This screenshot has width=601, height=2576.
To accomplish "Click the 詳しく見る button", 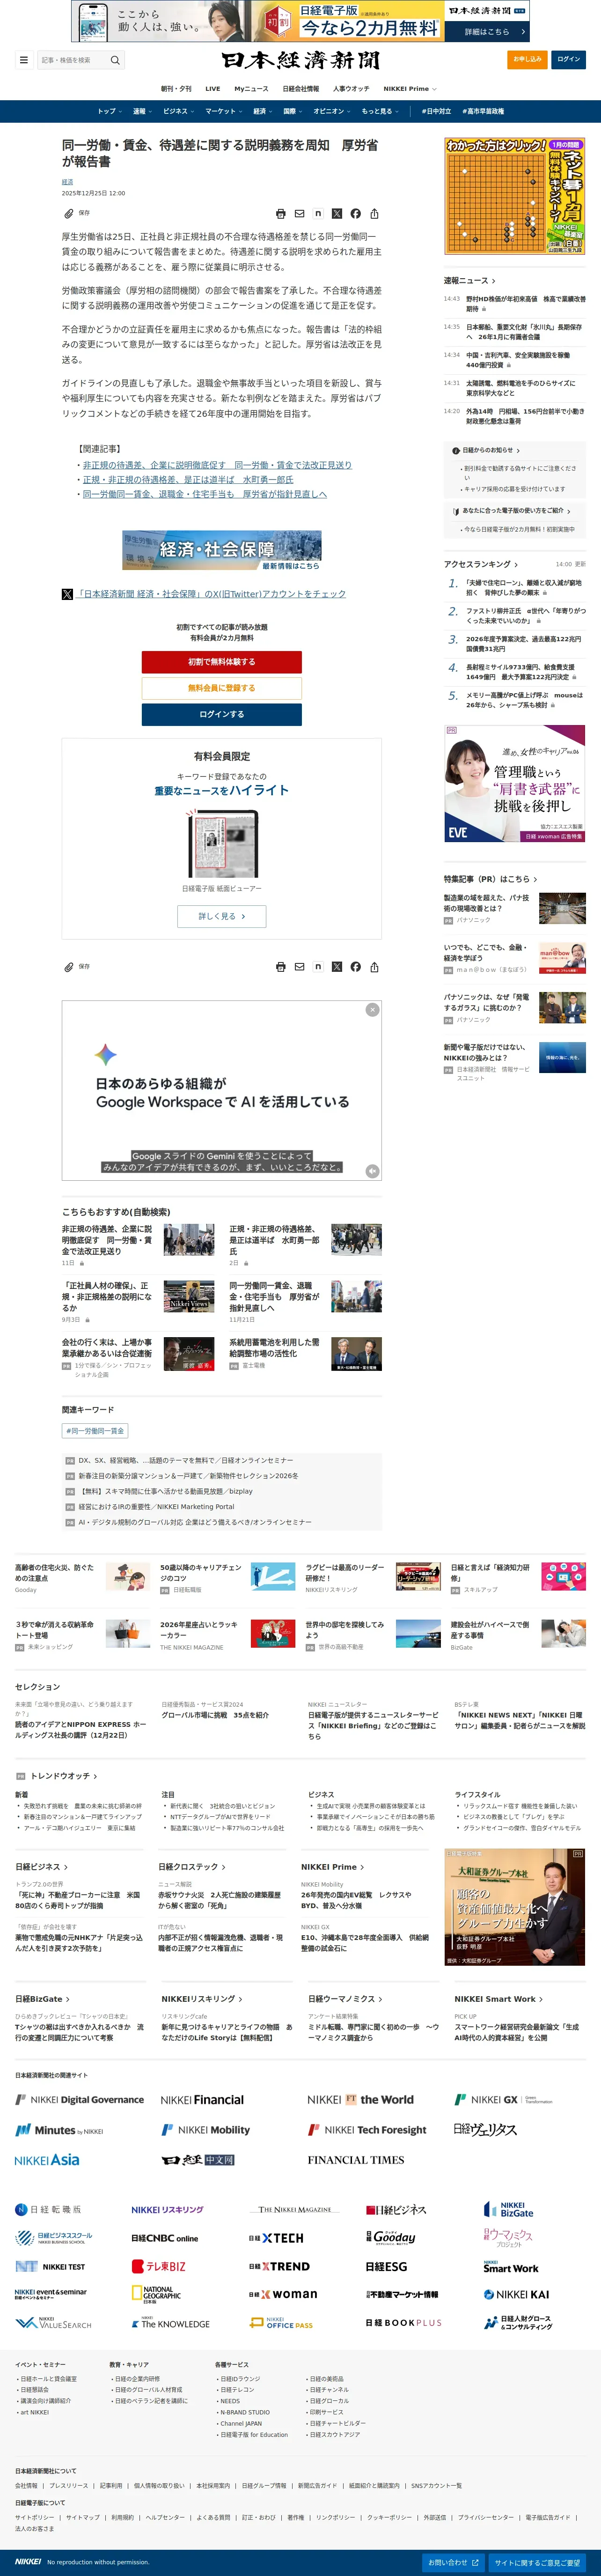I will pyautogui.click(x=221, y=916).
